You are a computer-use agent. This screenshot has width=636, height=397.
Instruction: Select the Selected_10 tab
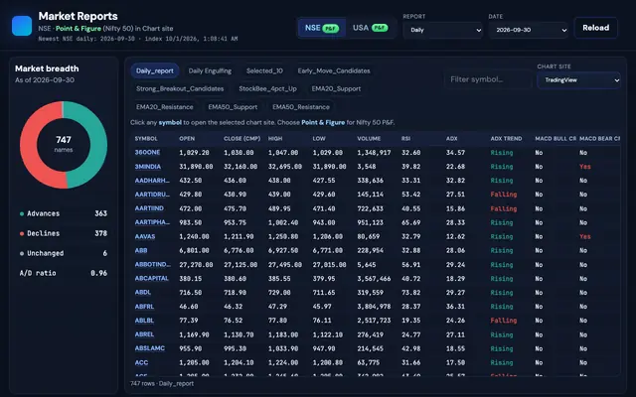coord(264,70)
